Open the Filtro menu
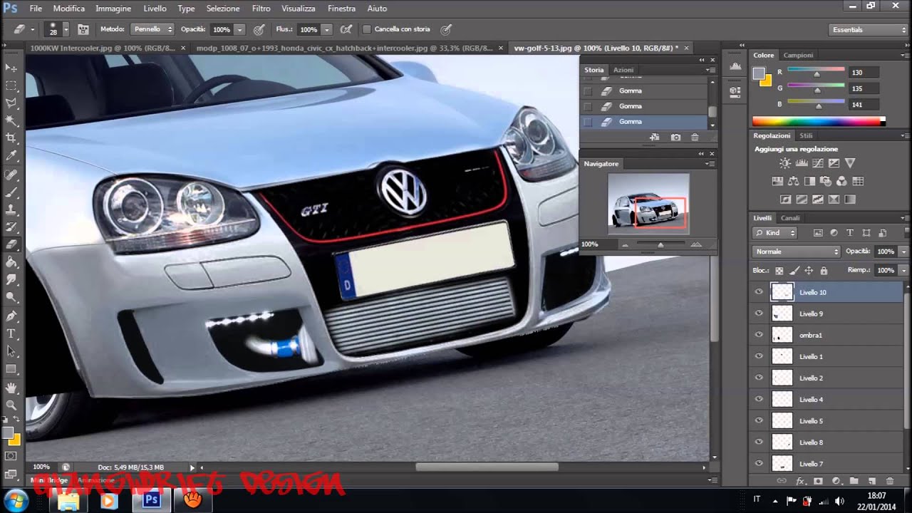 261,9
